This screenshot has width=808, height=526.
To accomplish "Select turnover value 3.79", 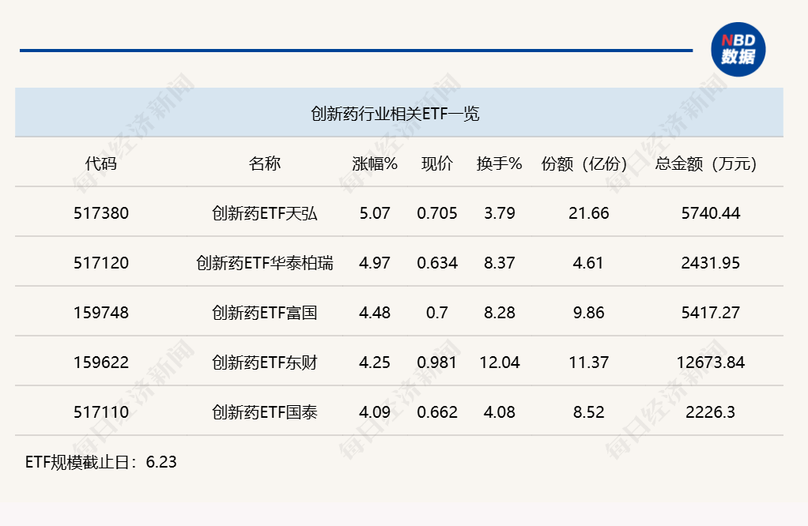I will [500, 213].
